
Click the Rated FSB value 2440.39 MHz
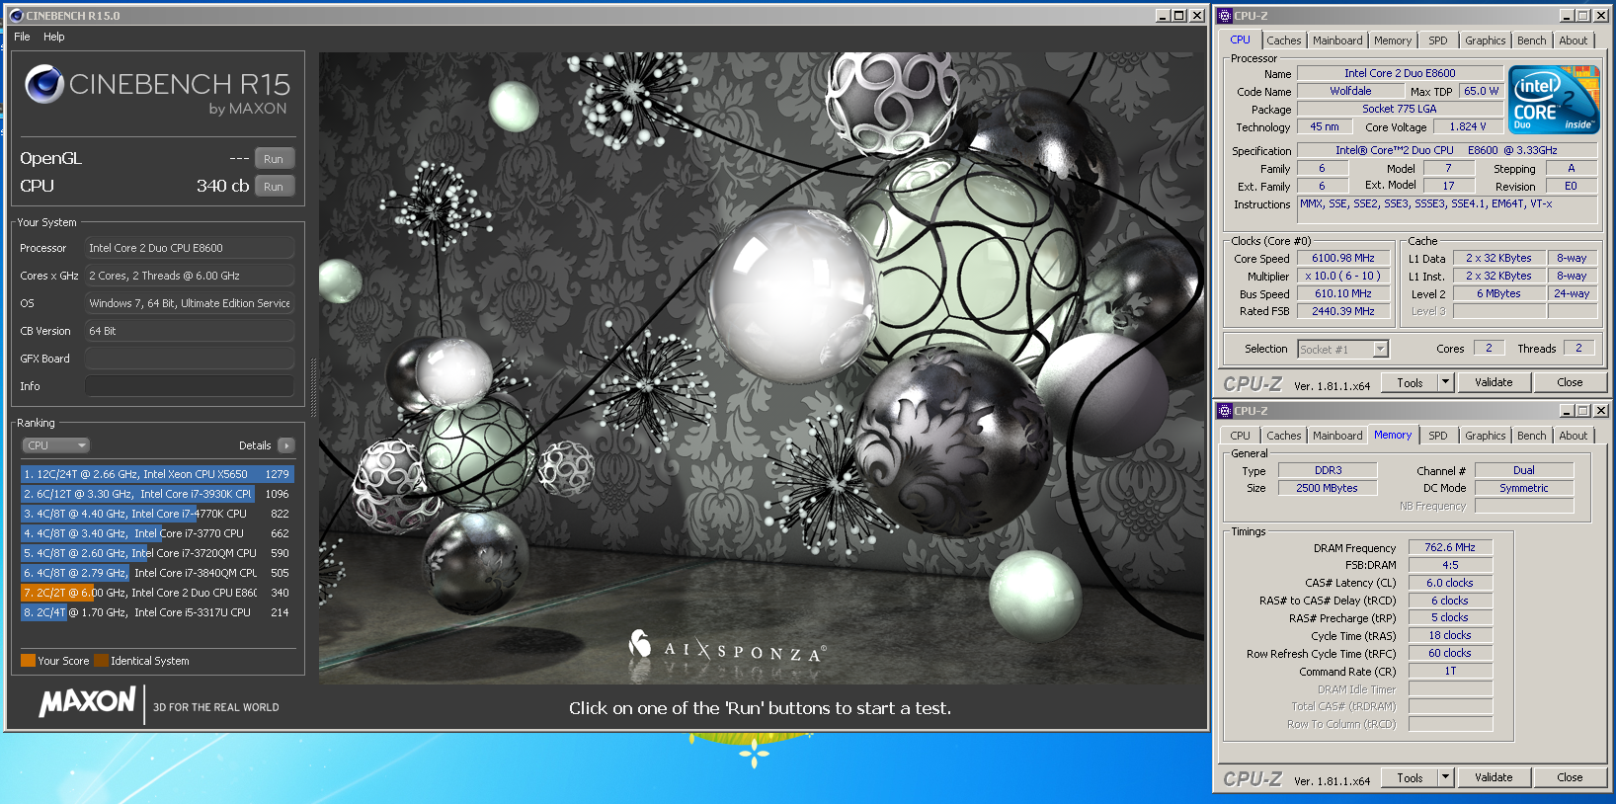click(x=1342, y=311)
